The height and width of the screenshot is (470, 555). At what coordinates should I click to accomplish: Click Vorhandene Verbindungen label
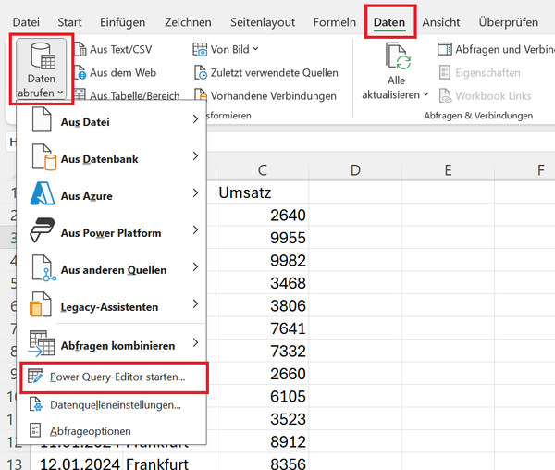273,95
